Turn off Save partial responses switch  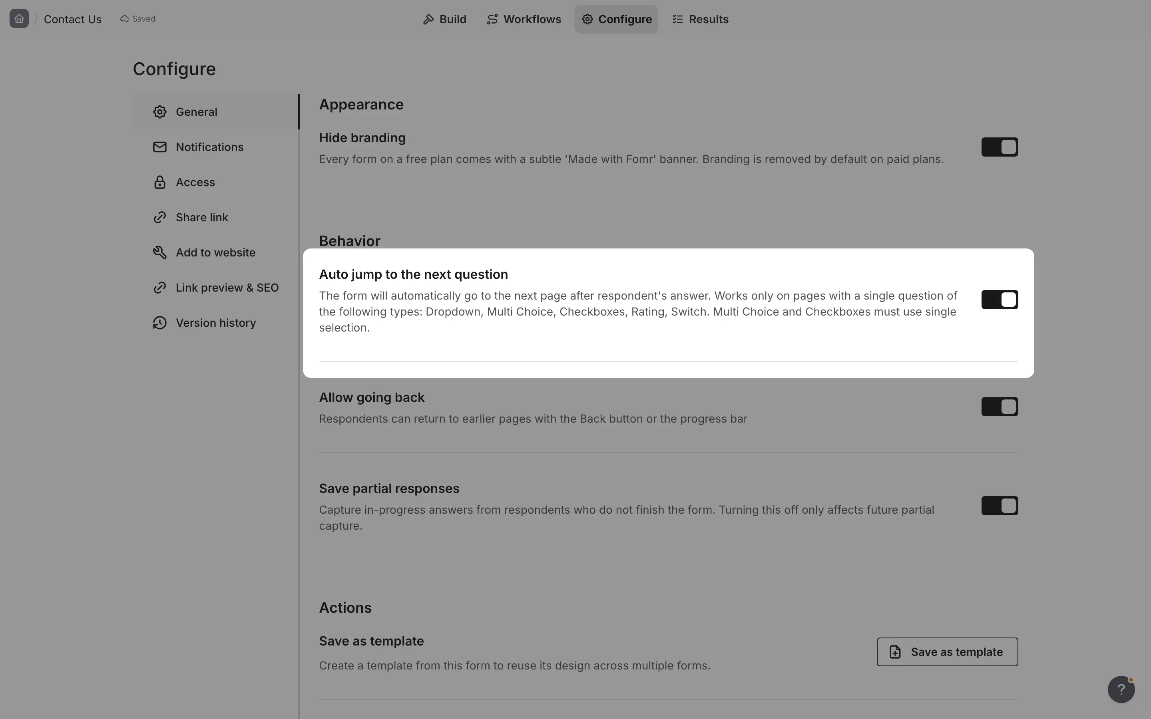(999, 505)
